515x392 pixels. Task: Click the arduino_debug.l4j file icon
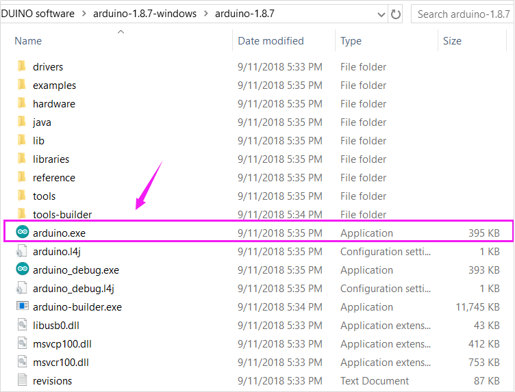tap(22, 288)
